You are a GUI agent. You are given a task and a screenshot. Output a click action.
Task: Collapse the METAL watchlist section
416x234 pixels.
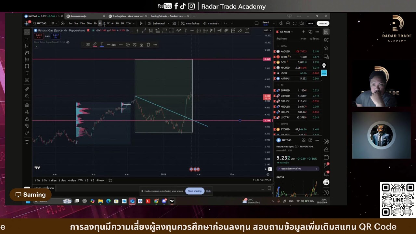(x=278, y=46)
